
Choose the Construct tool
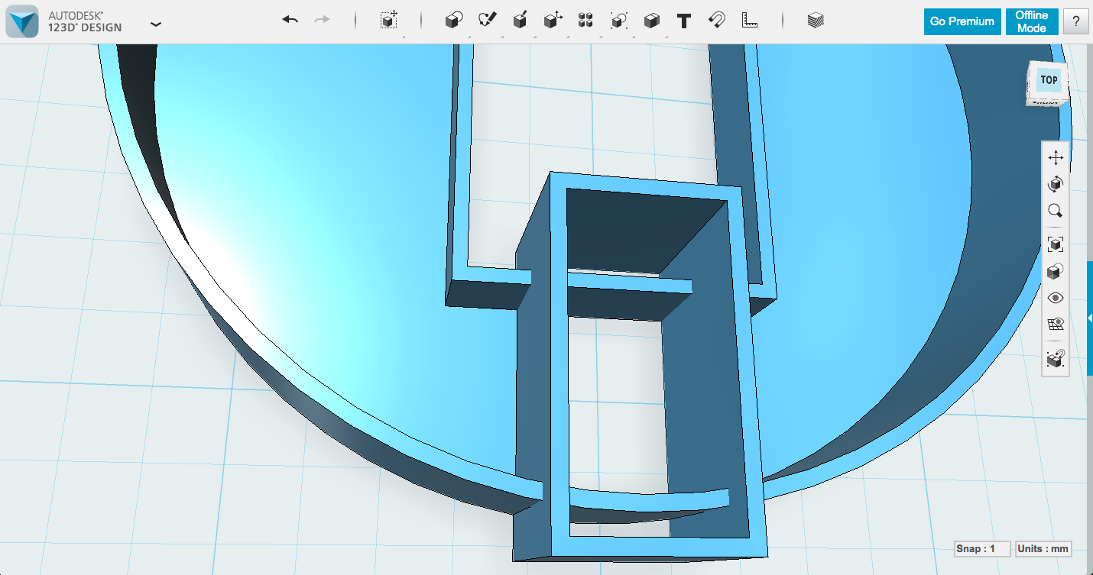tap(521, 21)
